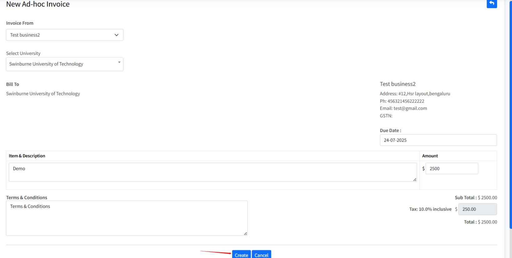
Task: Click Swinburne University under Bill To
Action: (x=43, y=94)
